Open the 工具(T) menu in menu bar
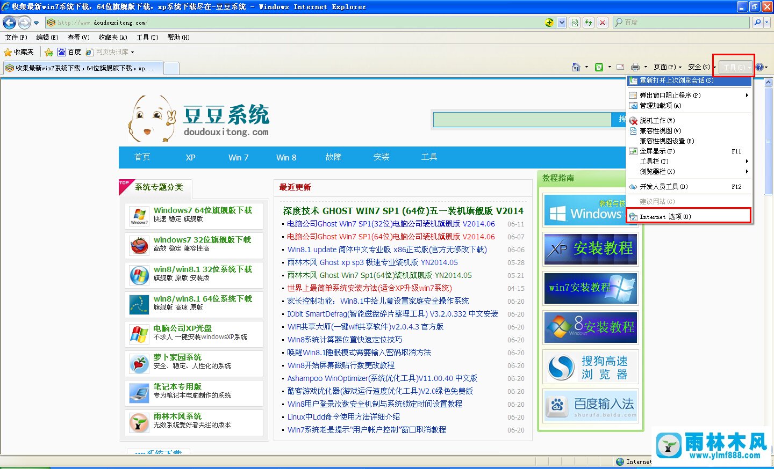 [147, 38]
